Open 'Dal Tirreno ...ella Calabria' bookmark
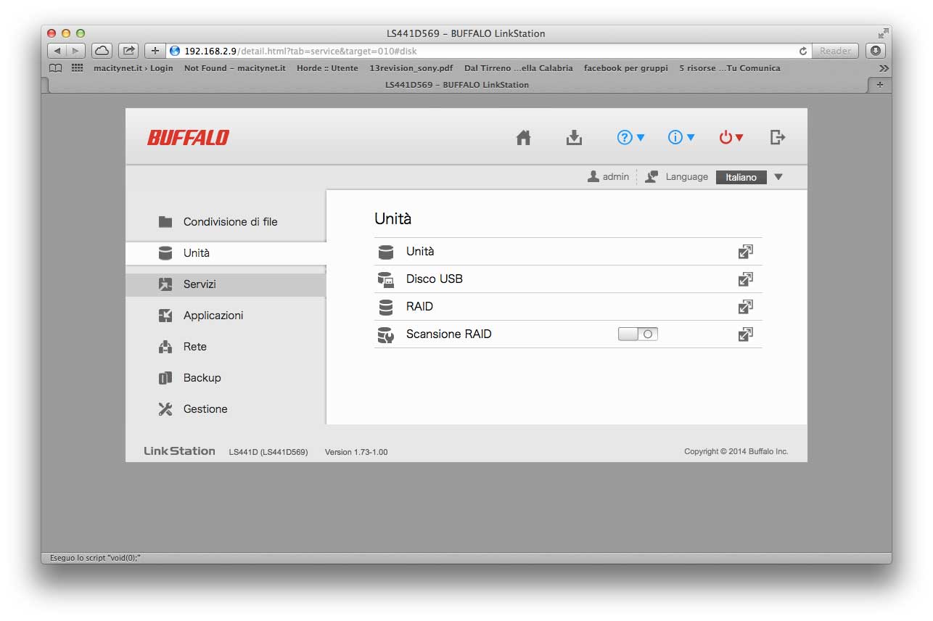933x621 pixels. [519, 68]
